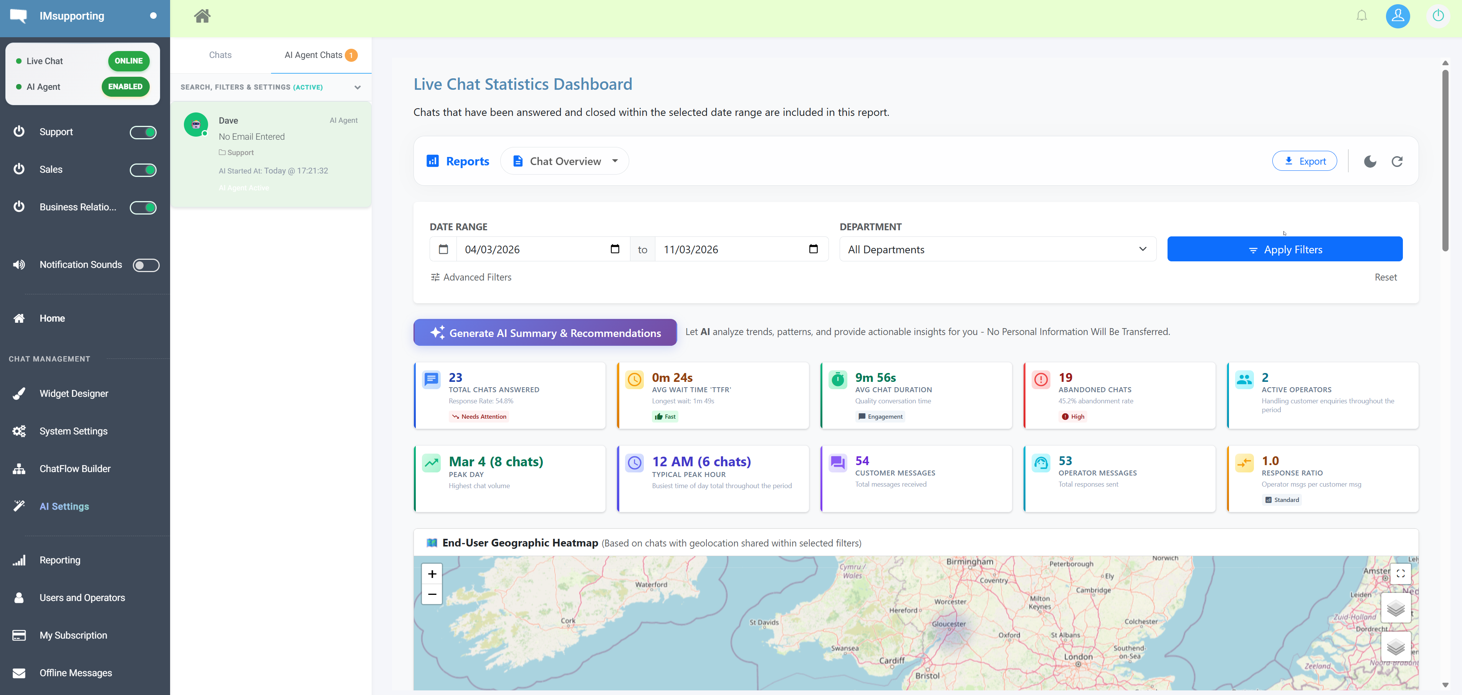Click Dave's AI agent avatar

click(x=196, y=124)
